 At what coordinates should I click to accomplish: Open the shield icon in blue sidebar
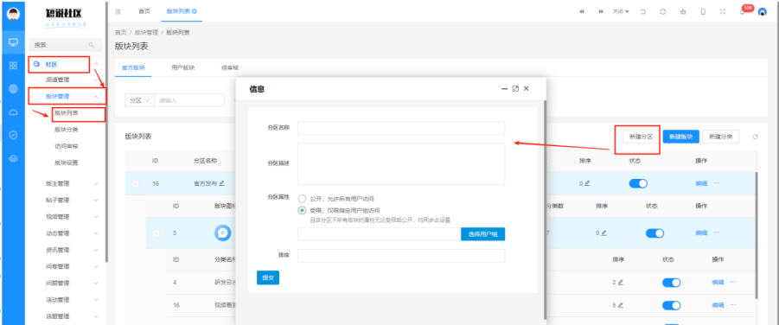[14, 135]
